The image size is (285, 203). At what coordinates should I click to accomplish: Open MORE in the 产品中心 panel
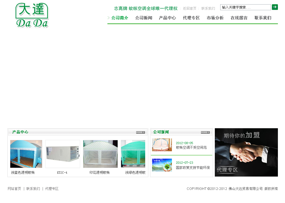(140, 132)
